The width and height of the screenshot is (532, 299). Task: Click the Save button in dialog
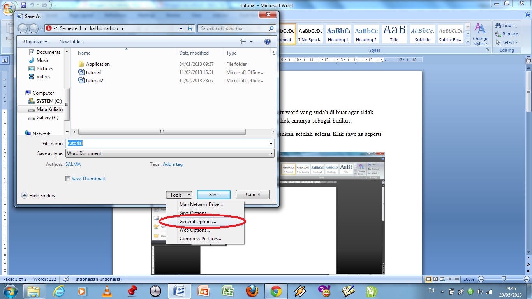(x=214, y=195)
